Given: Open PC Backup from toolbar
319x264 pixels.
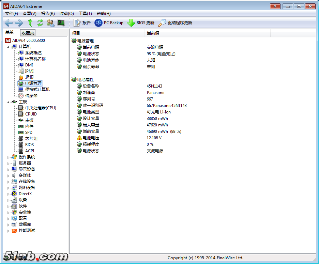Looking at the screenshot, I should (109, 23).
